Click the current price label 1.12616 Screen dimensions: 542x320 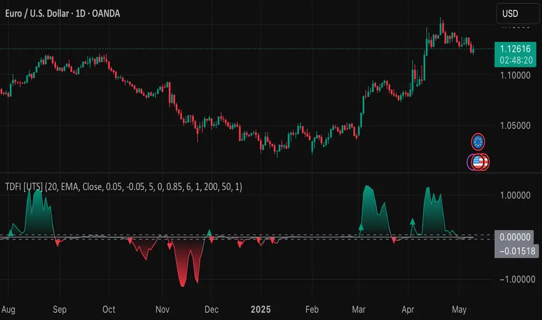[x=515, y=49]
